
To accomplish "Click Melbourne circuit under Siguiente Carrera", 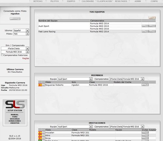I will (x=14, y=88).
